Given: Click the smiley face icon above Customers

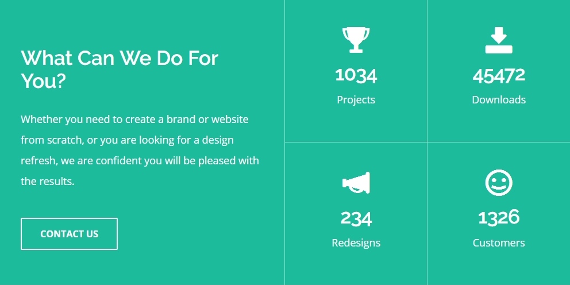Looking at the screenshot, I should coord(499,183).
